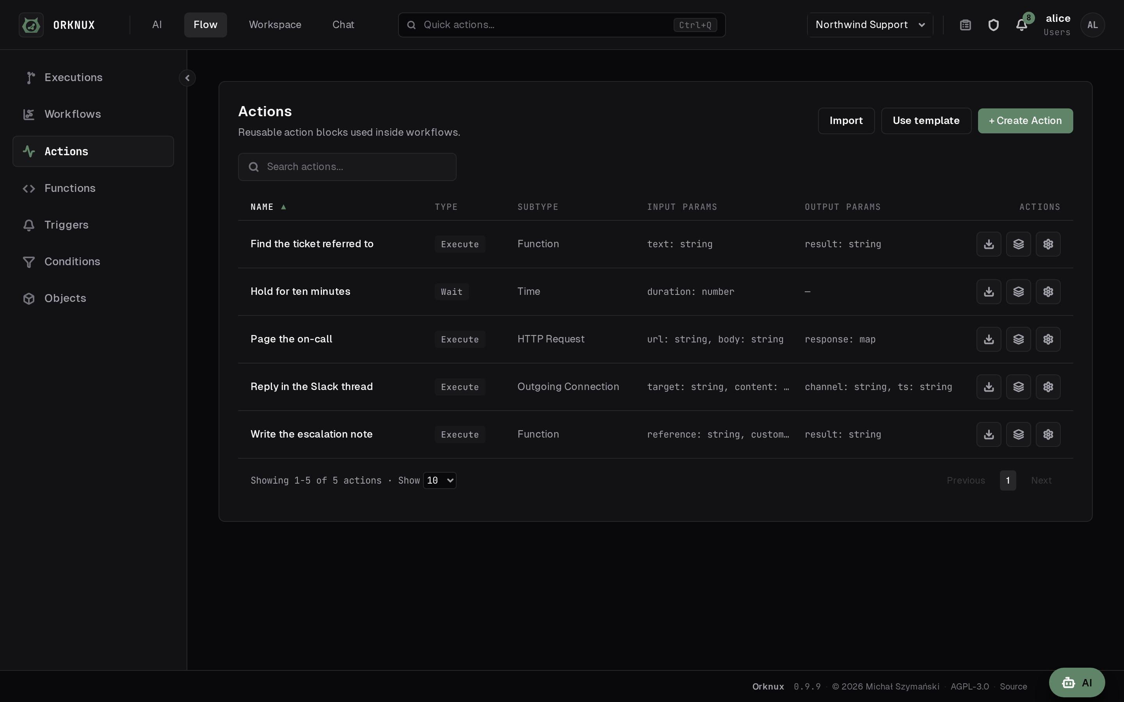Click the Use template button
Viewport: 1124px width, 702px height.
[926, 121]
